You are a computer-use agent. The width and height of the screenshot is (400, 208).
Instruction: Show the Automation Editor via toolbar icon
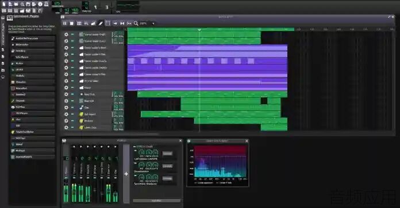pyautogui.click(x=22, y=11)
